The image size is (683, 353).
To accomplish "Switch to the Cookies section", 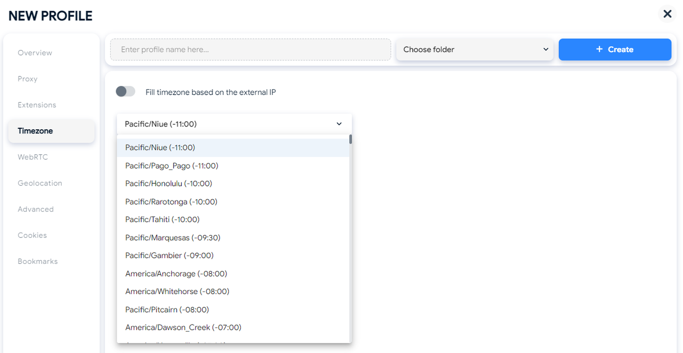I will tap(32, 235).
